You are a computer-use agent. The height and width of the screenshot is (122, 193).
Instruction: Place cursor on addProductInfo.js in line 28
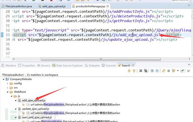pyautogui.click(x=131, y=11)
